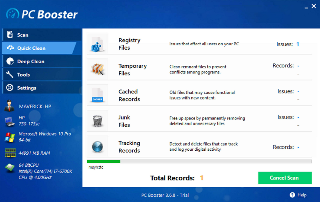Click the Windows flag logo icon

(x=10, y=137)
